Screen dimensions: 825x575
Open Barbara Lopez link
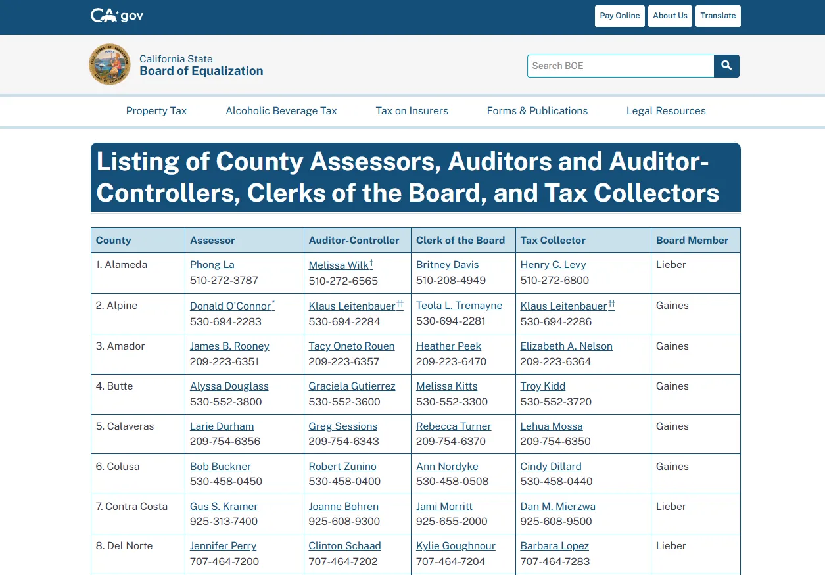(555, 546)
